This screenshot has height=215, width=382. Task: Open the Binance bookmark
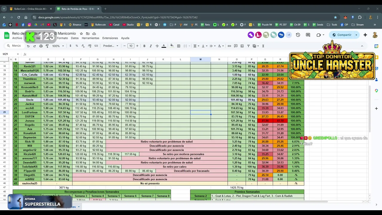[x=75, y=25]
